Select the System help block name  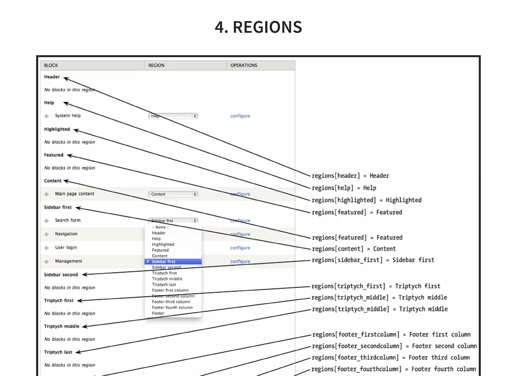pos(68,116)
